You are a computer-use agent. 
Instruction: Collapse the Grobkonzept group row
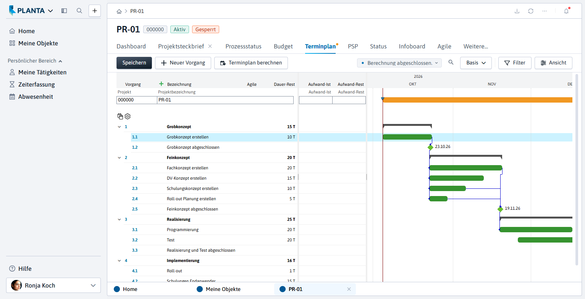[119, 127]
